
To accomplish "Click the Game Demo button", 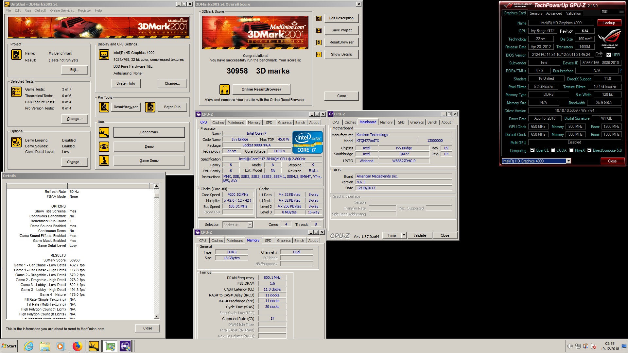I will point(149,160).
